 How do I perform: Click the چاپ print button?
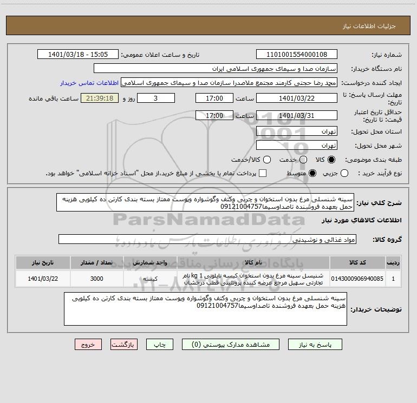160,345
